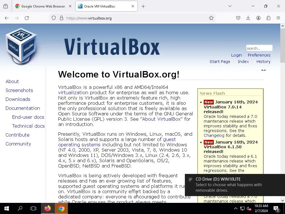The image size is (285, 214).
Task: Open the Documentation sidebar link
Action: [x=23, y=108]
